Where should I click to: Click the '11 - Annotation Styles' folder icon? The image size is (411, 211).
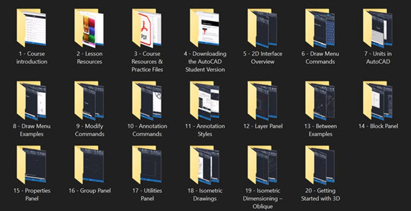point(204,100)
